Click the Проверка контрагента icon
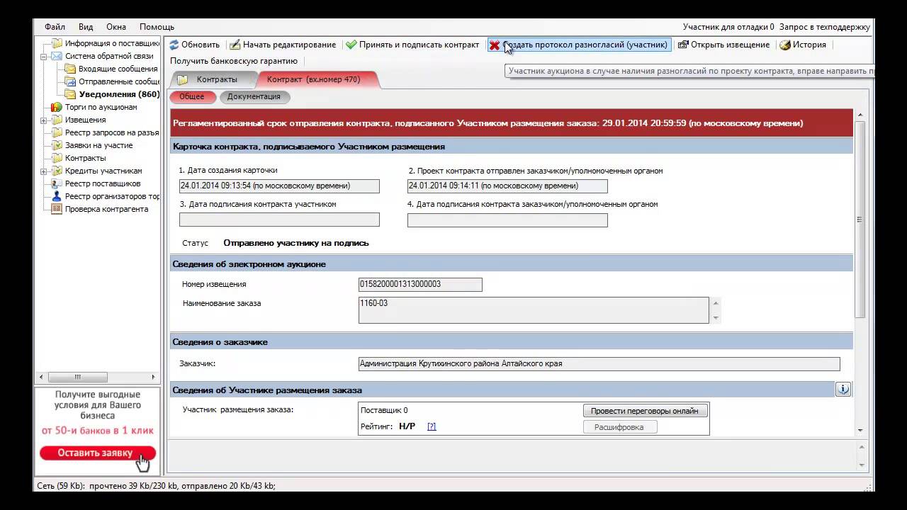Viewport: 907px width, 510px height. tap(57, 209)
